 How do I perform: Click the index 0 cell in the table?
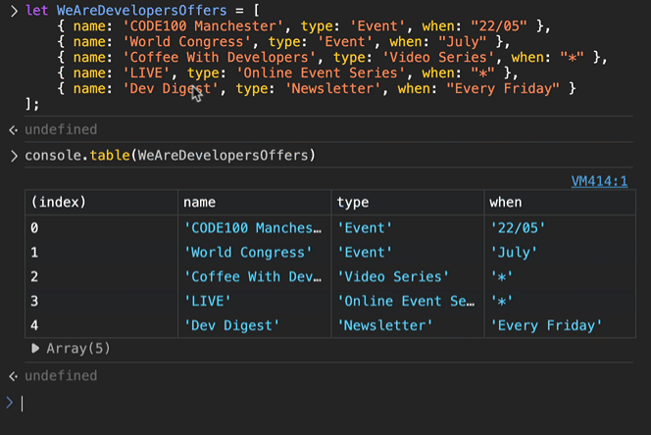pos(101,228)
